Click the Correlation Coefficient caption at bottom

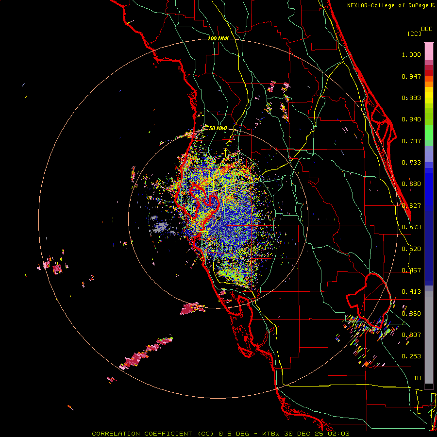tap(220, 434)
